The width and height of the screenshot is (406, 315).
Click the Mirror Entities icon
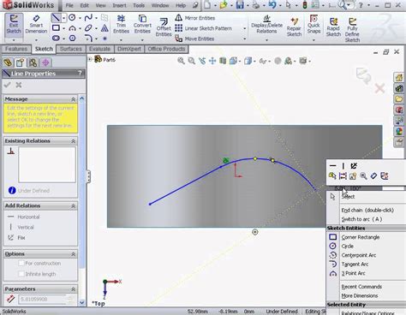tap(179, 18)
